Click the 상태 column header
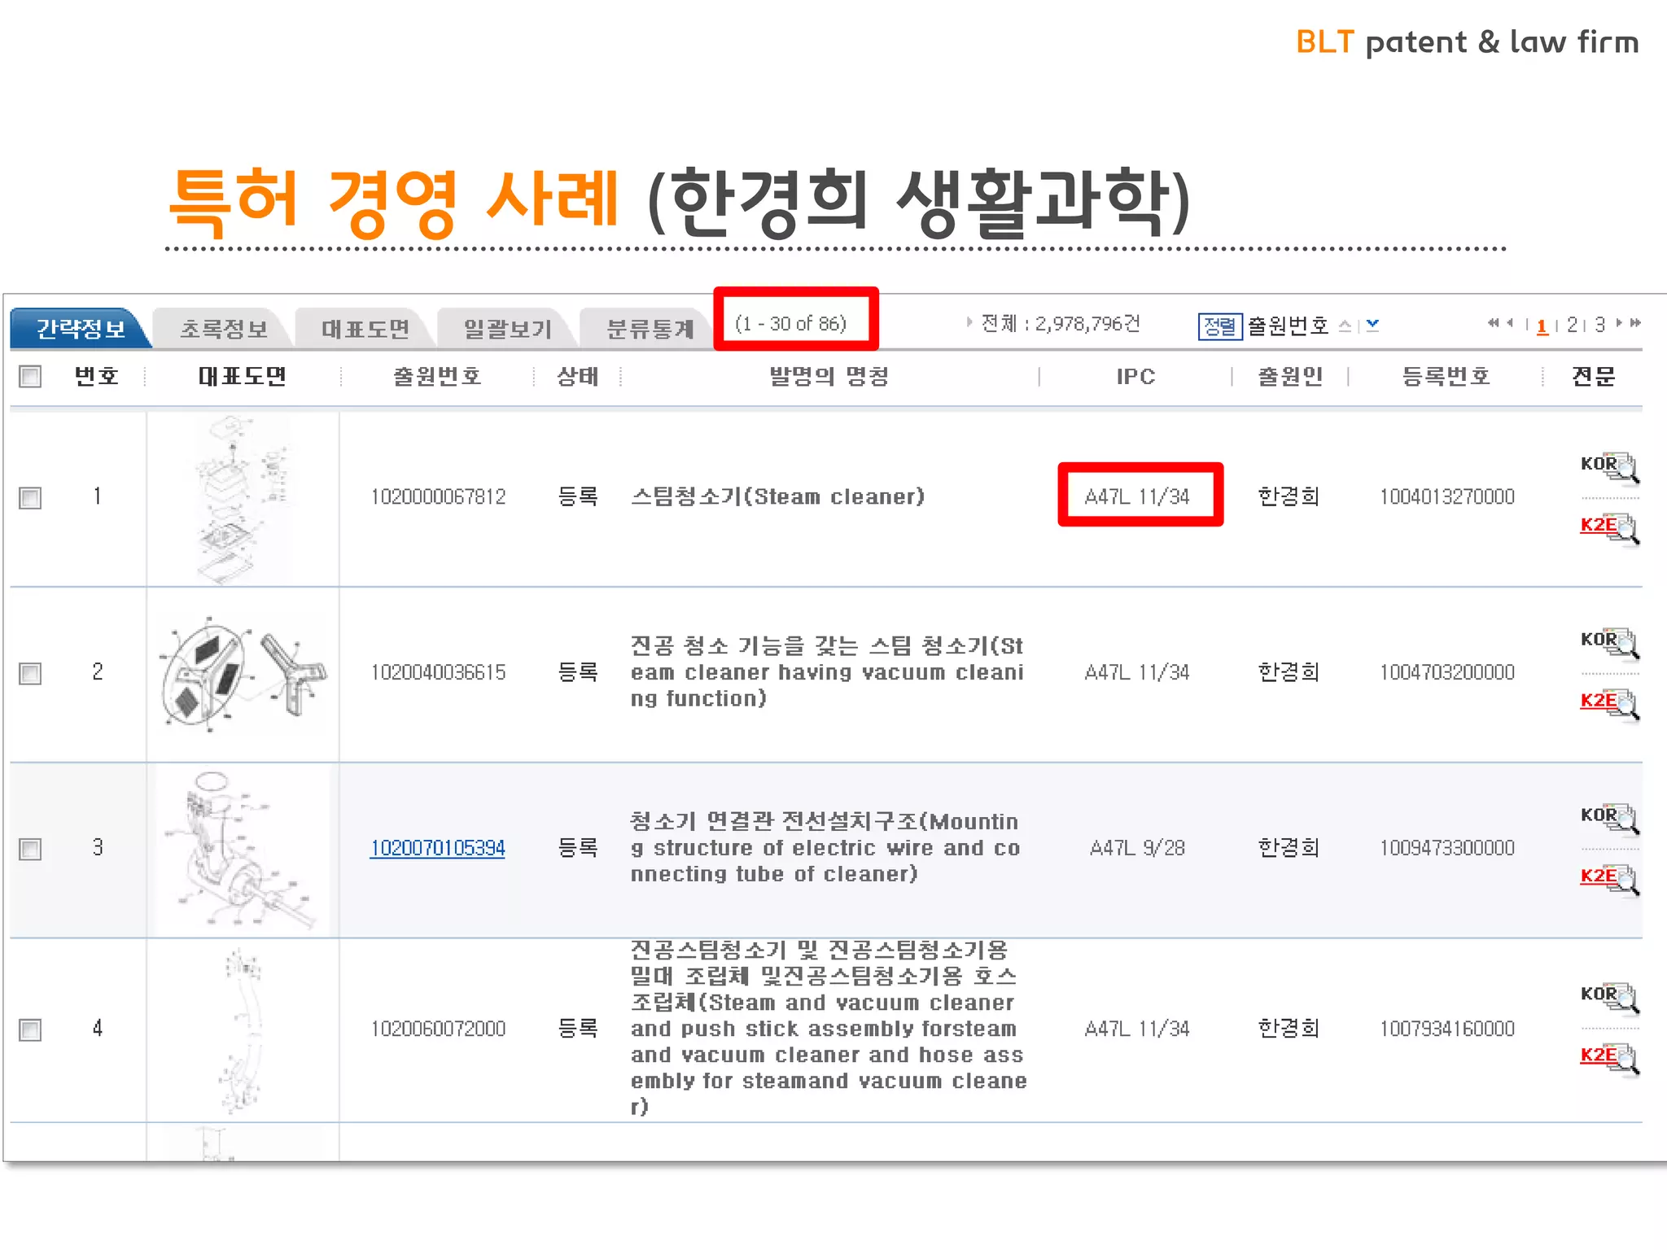The width and height of the screenshot is (1667, 1250). (x=577, y=376)
